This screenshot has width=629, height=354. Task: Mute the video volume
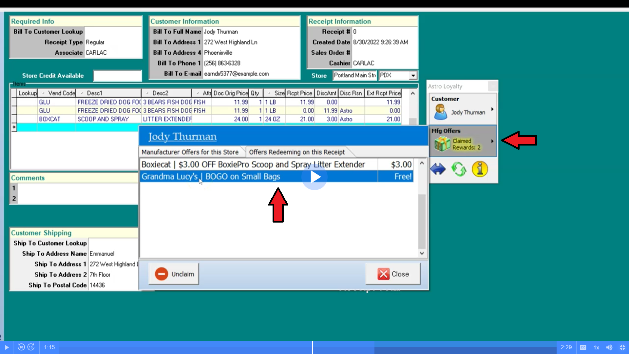point(609,347)
